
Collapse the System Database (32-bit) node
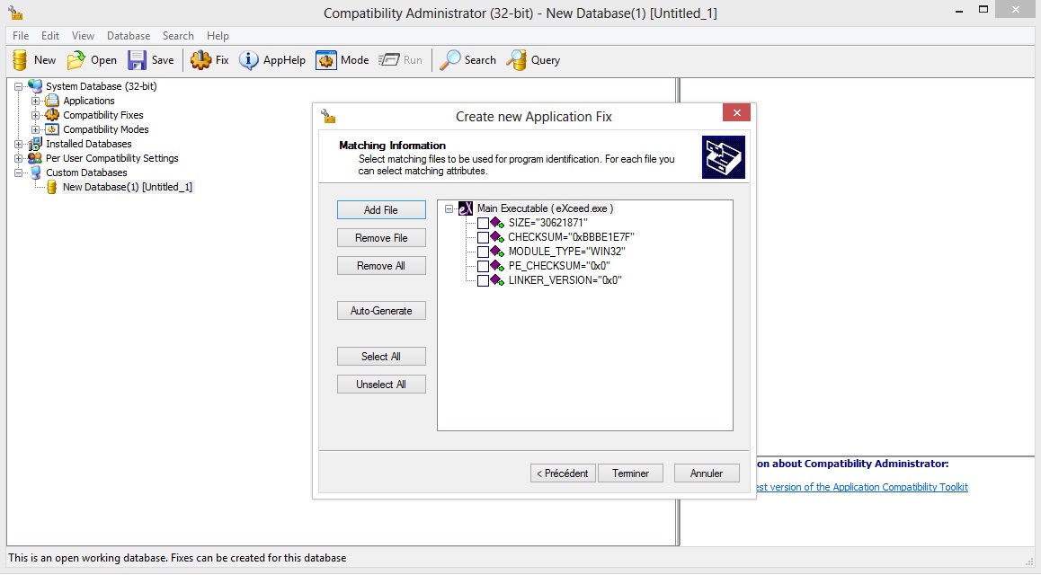click(19, 86)
